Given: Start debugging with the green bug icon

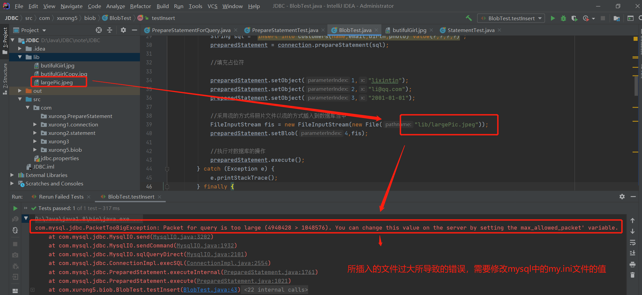Looking at the screenshot, I should (563, 18).
